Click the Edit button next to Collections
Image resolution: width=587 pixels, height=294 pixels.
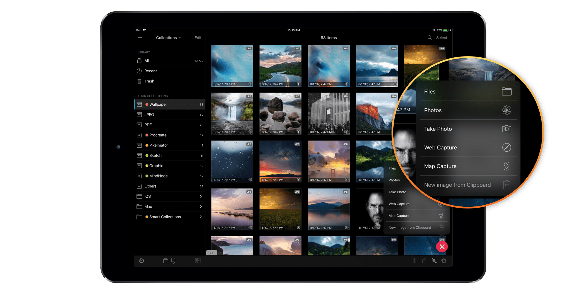198,37
